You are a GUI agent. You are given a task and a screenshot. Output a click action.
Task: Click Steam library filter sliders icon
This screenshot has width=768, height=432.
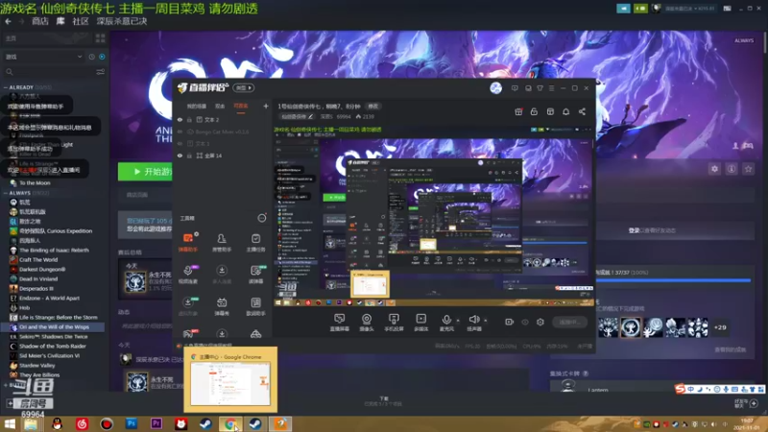tap(101, 72)
